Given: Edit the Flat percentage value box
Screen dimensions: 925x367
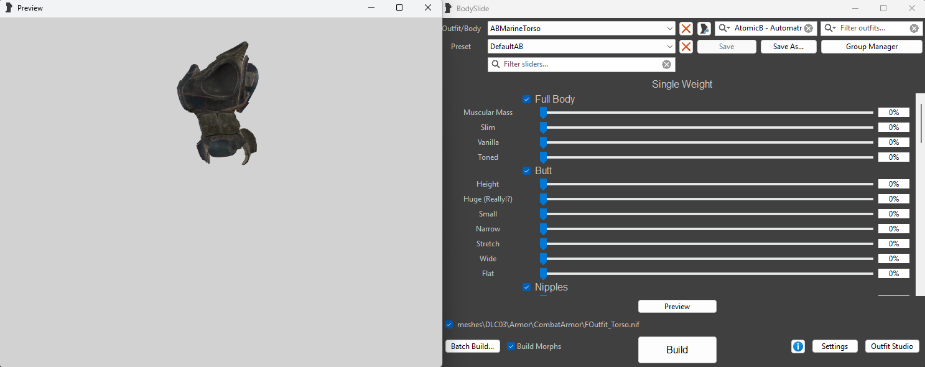Looking at the screenshot, I should pyautogui.click(x=893, y=274).
